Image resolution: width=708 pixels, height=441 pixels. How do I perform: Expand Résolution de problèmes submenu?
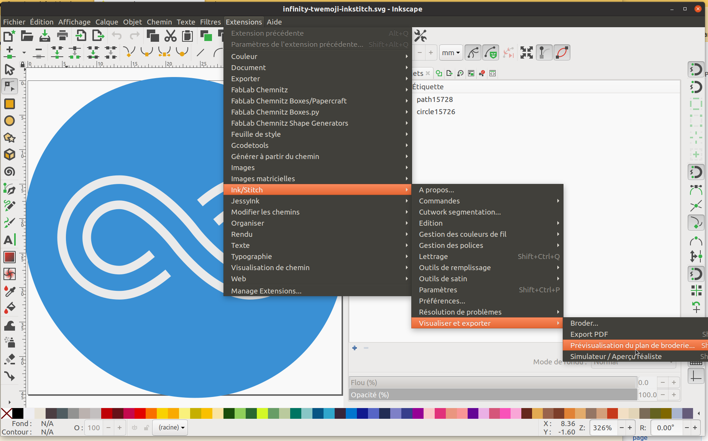[487, 312]
